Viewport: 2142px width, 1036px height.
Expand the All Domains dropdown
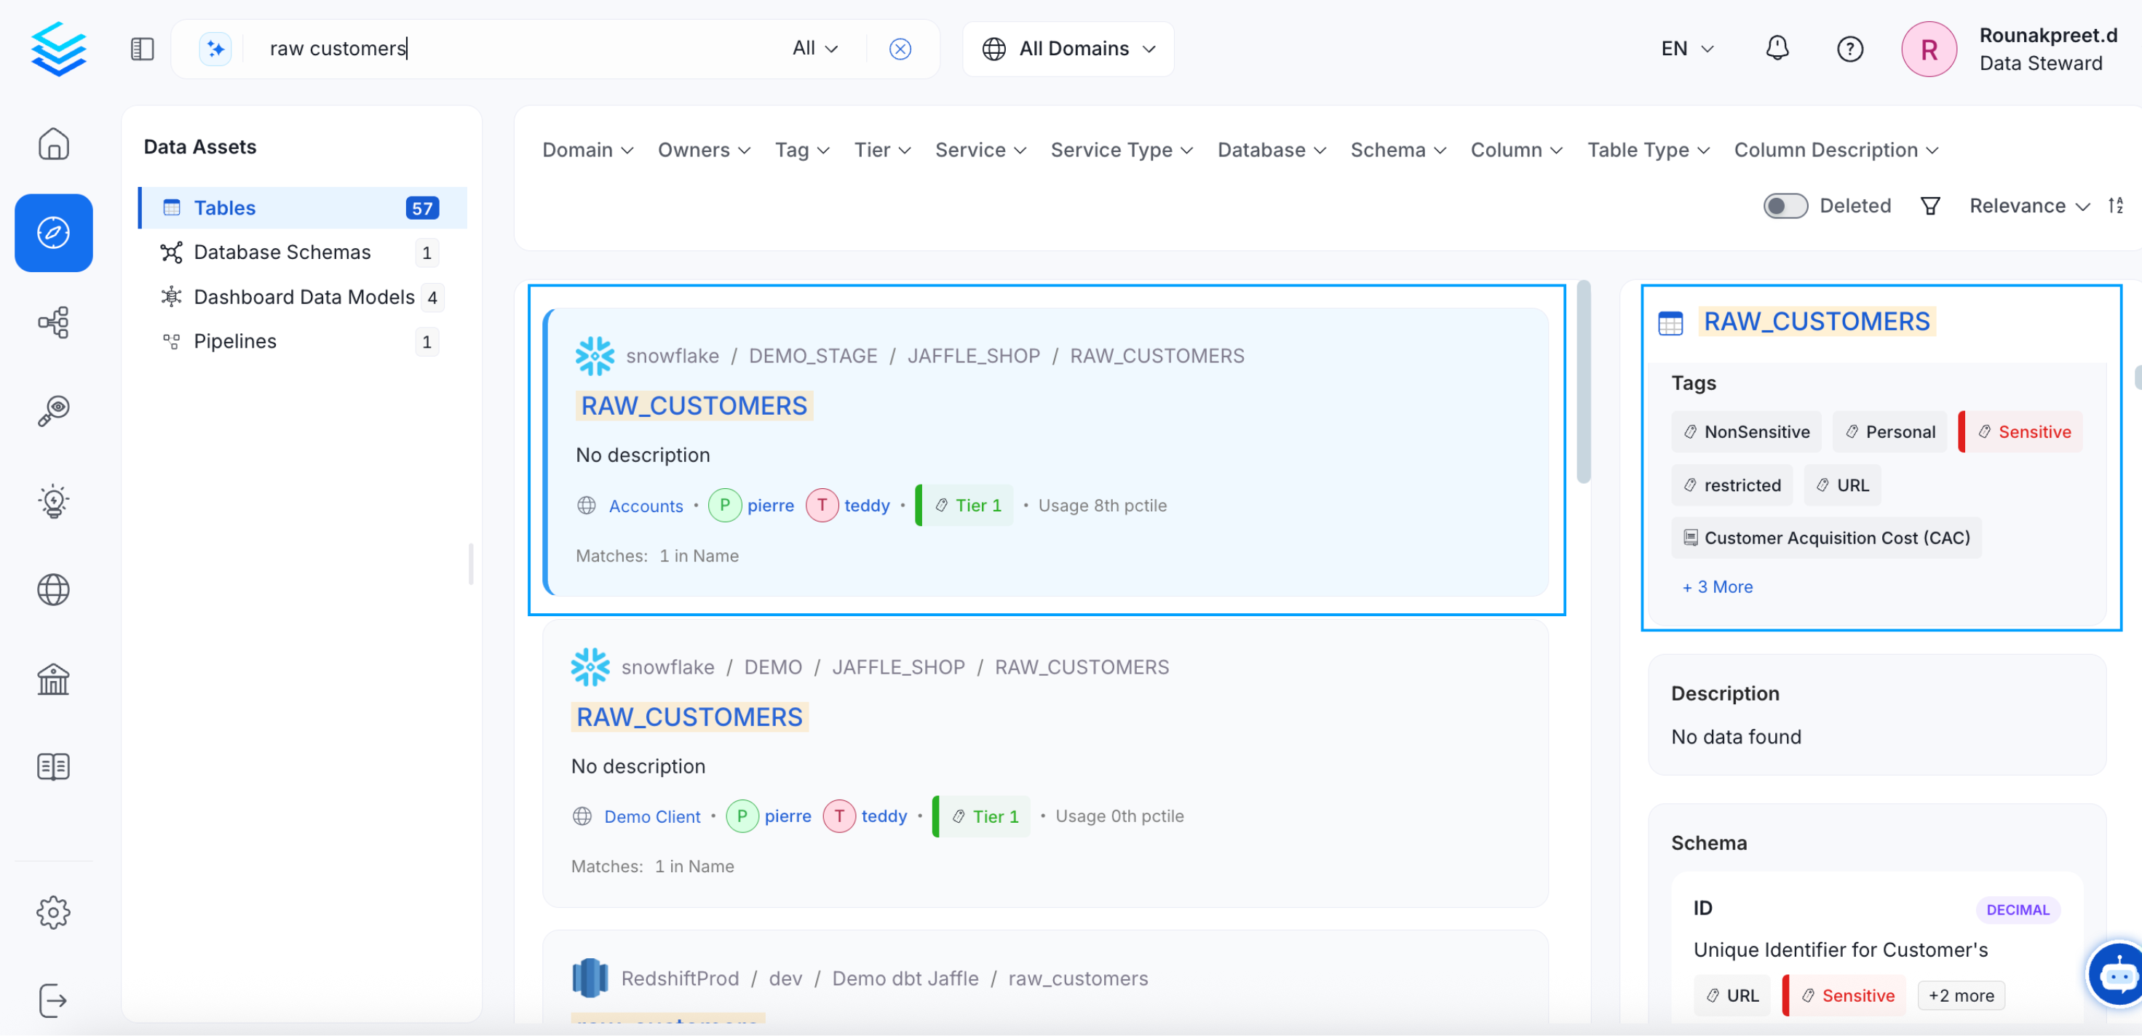click(x=1068, y=49)
